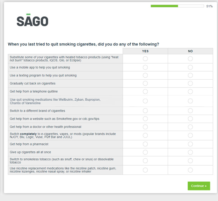Select No for quitting all at once
Viewport: 218px width, 201px height.
190,152
